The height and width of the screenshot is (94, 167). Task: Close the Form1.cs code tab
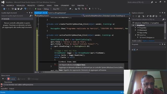[46, 13]
